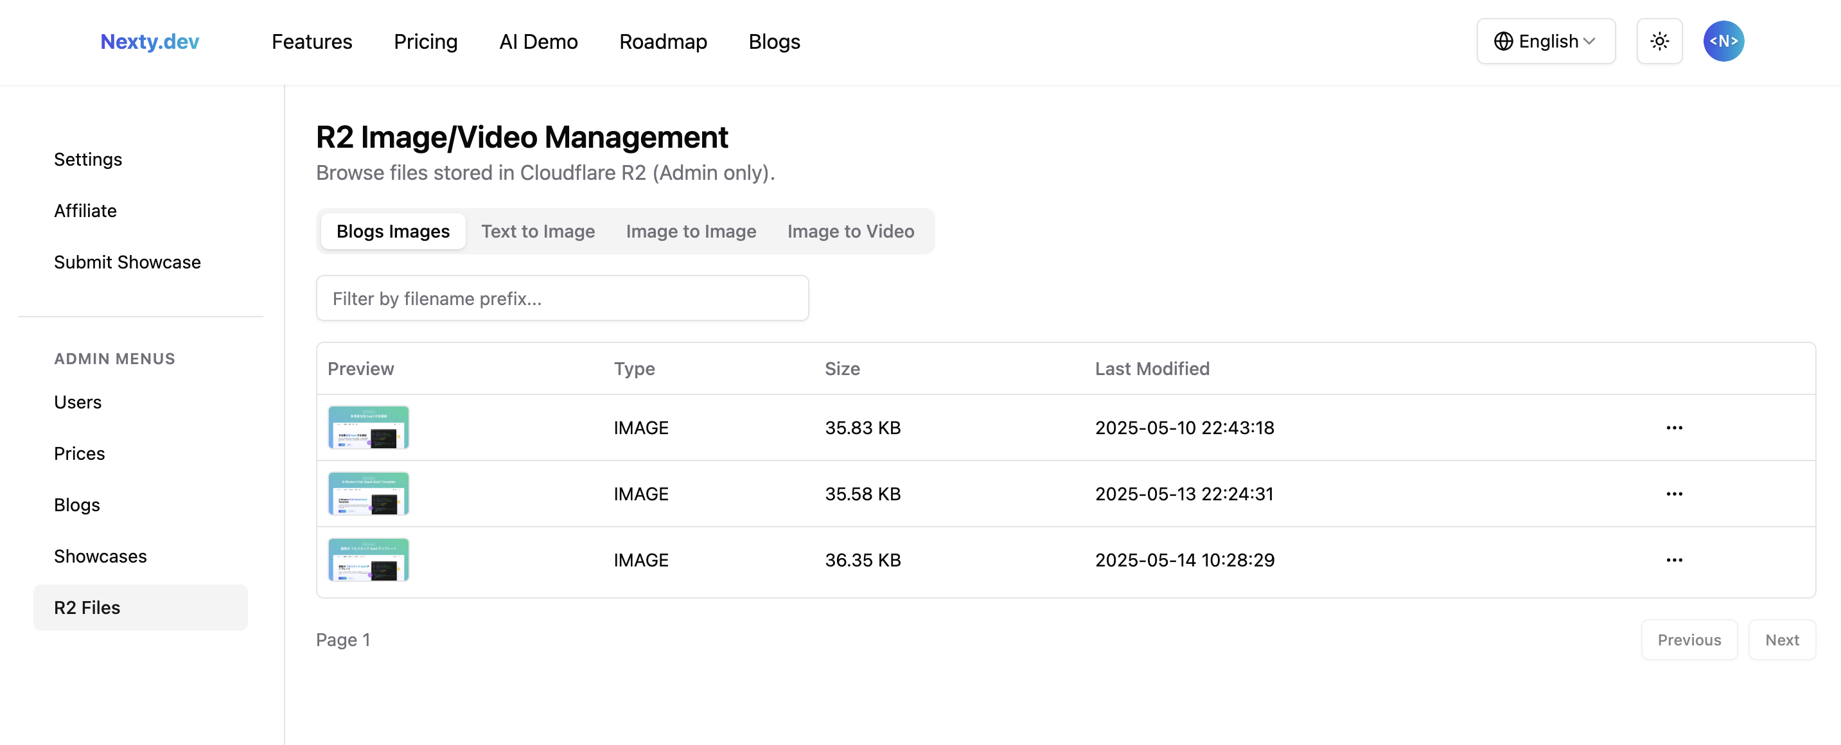Open the 2025-05-14 image thumbnail
The width and height of the screenshot is (1841, 745).
368,560
